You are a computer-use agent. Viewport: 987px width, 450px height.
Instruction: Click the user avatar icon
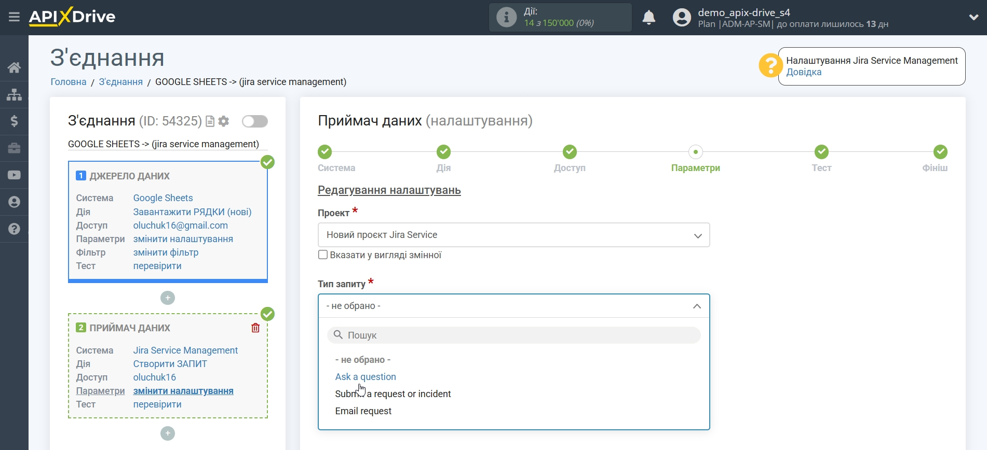click(682, 18)
